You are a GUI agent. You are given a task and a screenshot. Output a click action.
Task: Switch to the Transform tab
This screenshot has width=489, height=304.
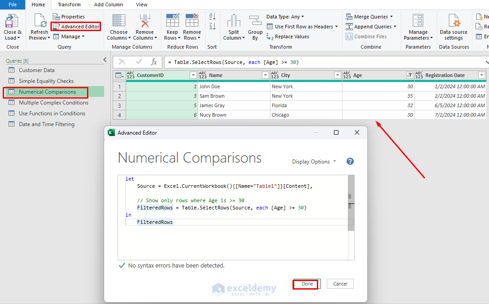click(69, 5)
